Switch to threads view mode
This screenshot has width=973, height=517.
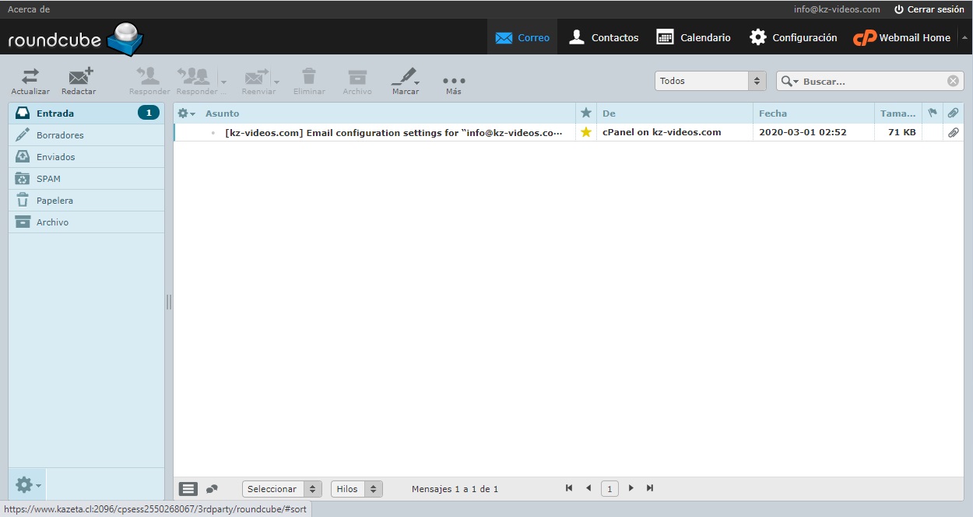pyautogui.click(x=212, y=489)
